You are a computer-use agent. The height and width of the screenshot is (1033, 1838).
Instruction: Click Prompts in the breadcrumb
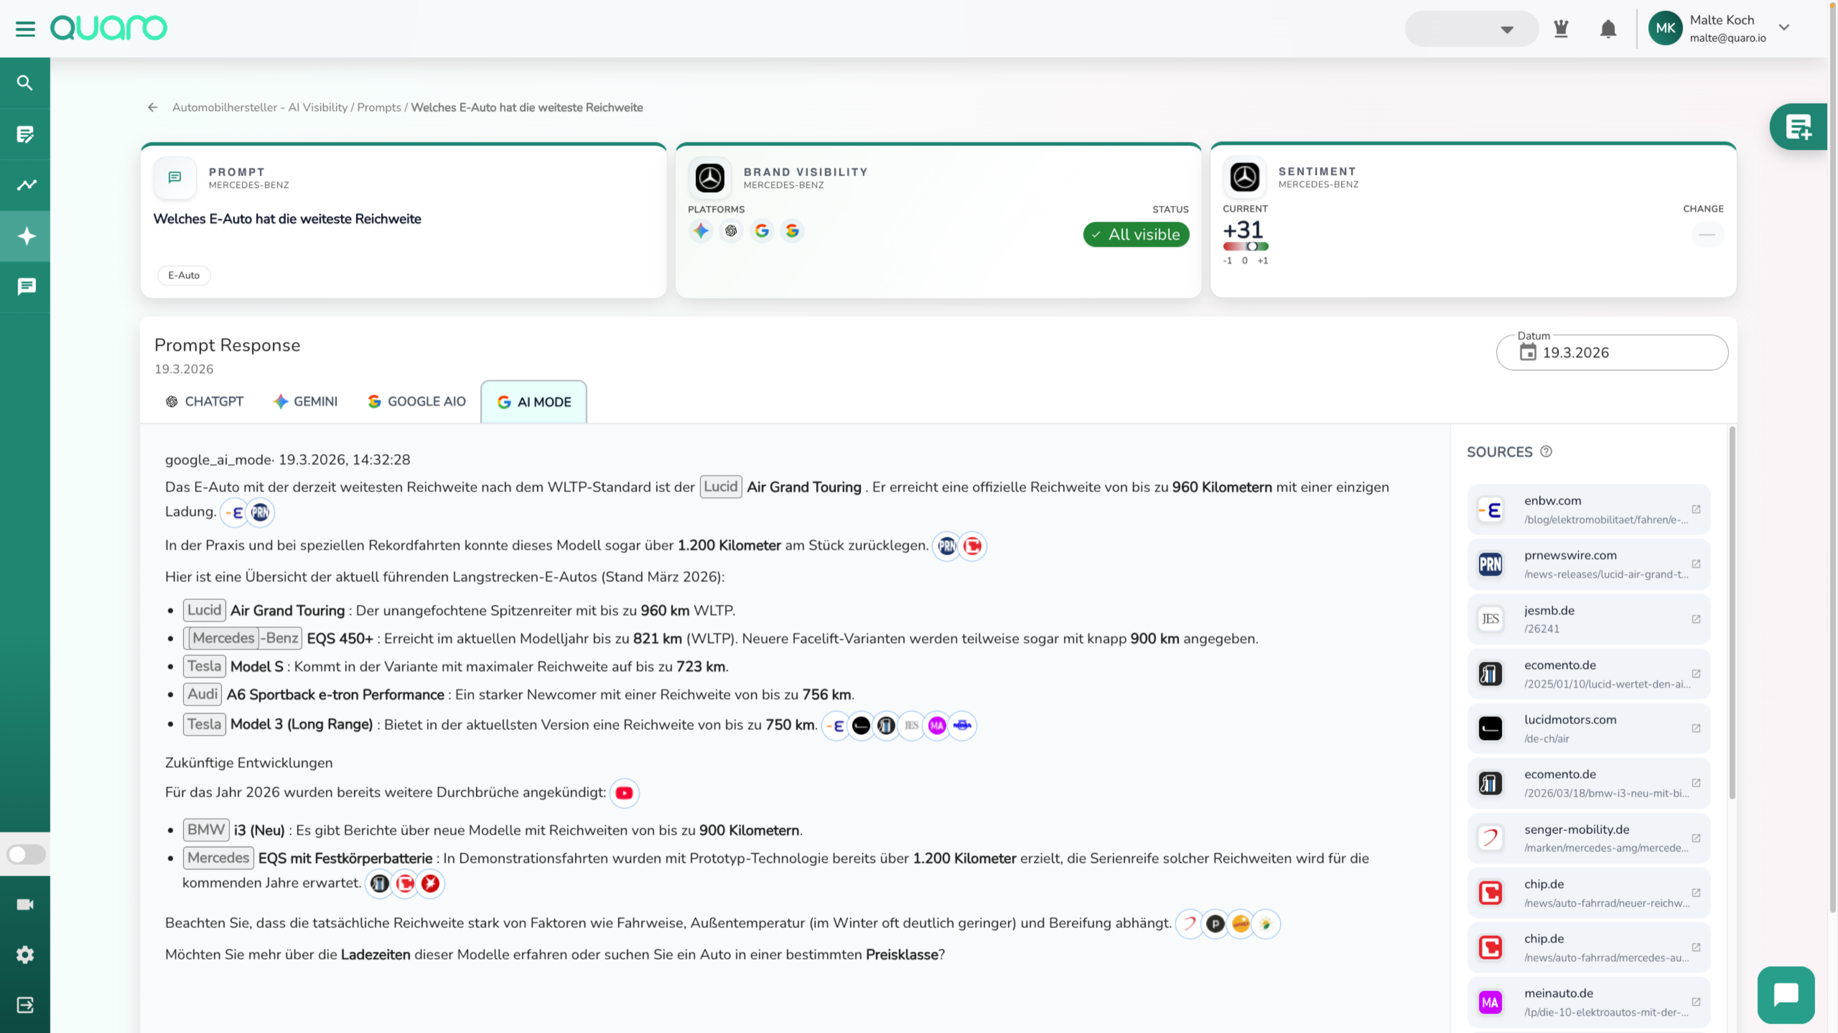379,108
